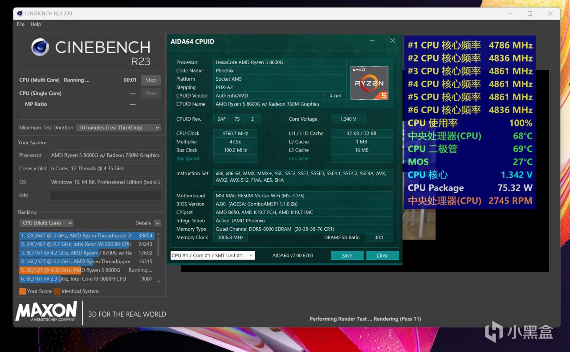Click the CPU 使用率 100% overlay row

point(470,123)
